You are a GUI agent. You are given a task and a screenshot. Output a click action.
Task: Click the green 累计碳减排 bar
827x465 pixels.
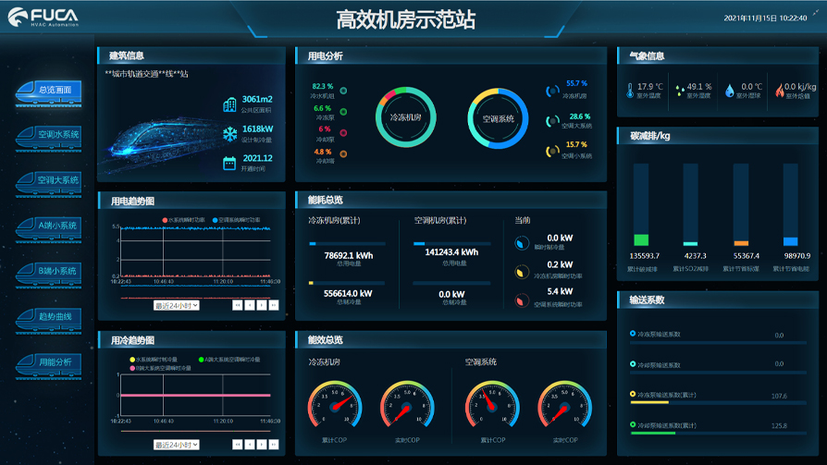(x=641, y=239)
